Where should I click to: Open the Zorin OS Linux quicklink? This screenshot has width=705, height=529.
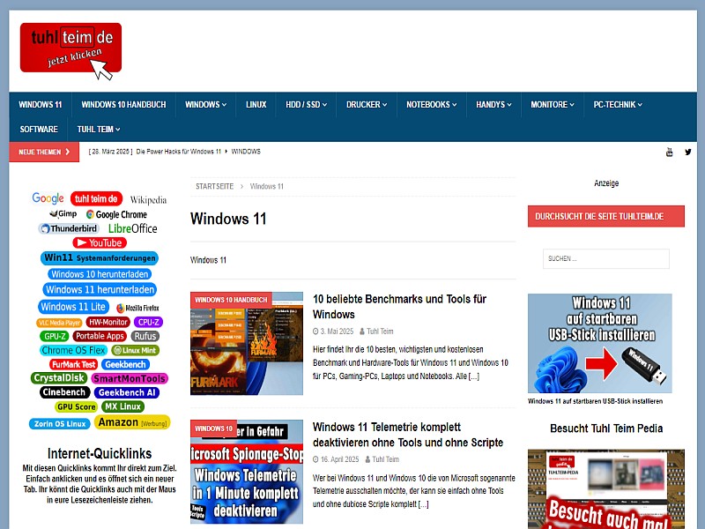click(x=60, y=424)
